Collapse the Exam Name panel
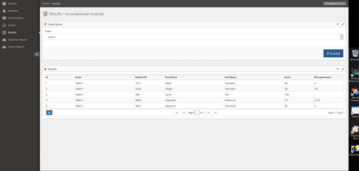Viewport: 359px width, 171px height. pyautogui.click(x=338, y=24)
